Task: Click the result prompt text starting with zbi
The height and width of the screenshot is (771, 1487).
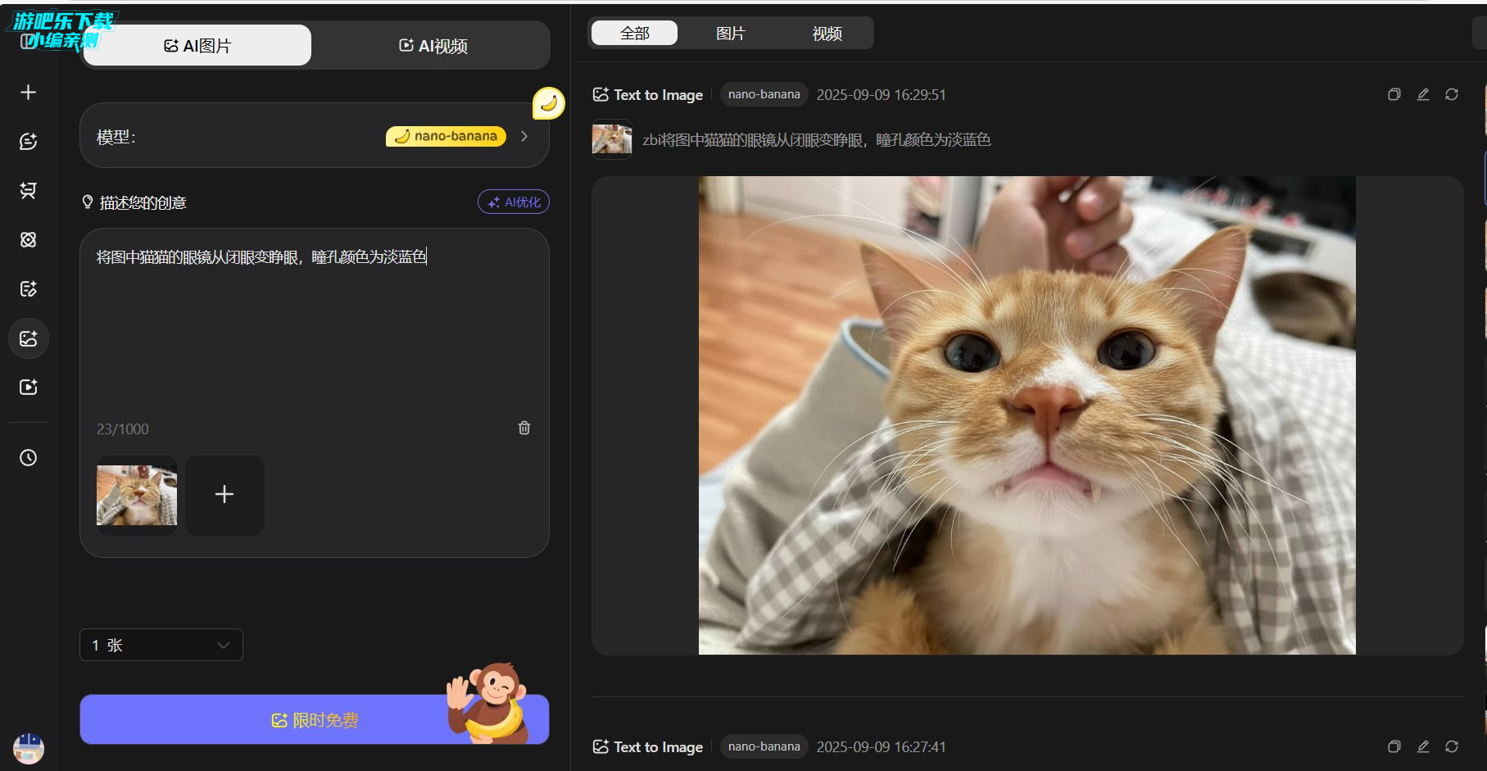Action: [x=817, y=139]
